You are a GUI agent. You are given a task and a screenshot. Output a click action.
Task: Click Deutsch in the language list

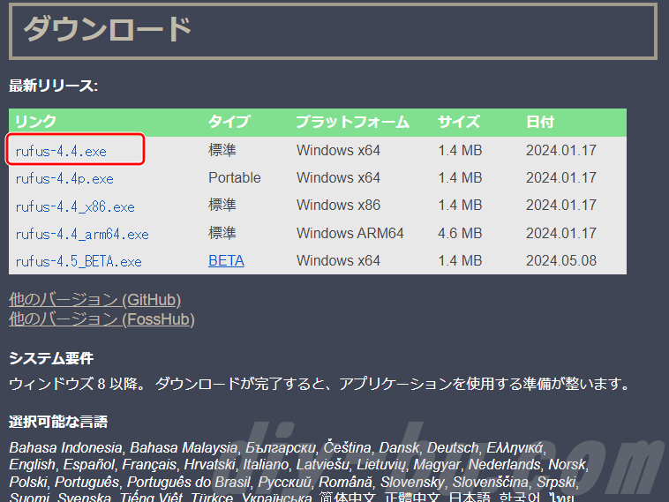(453, 448)
